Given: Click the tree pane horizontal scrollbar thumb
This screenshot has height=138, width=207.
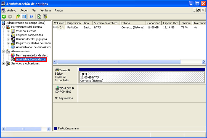Looking at the screenshot, I should [23, 129].
